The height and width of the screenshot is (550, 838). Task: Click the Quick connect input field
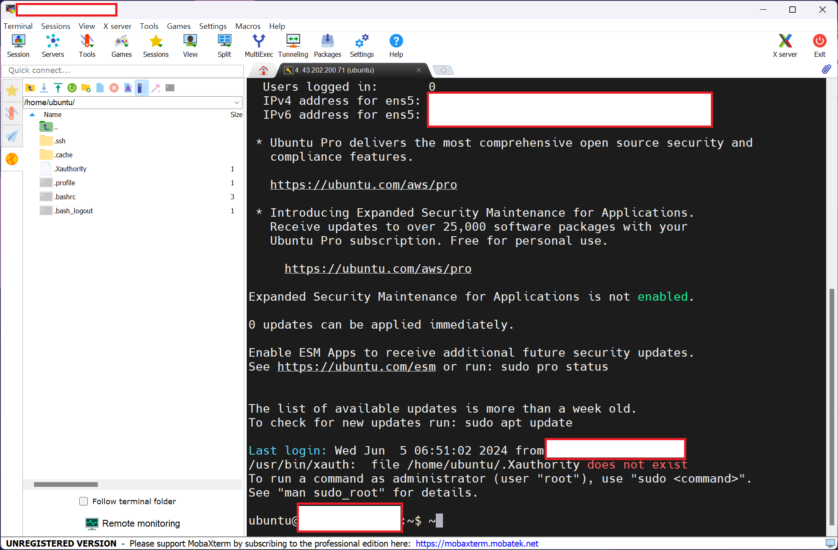[123, 70]
